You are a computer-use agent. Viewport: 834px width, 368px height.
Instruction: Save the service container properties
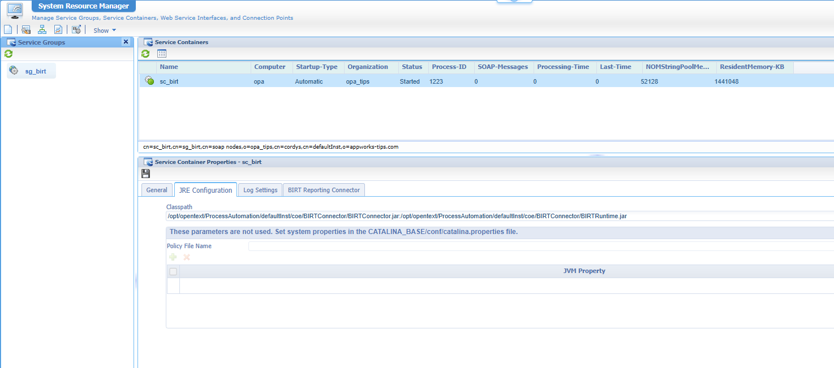(x=146, y=174)
